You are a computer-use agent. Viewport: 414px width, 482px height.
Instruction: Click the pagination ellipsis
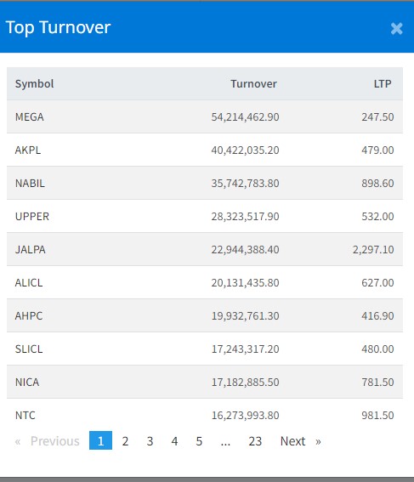[225, 441]
